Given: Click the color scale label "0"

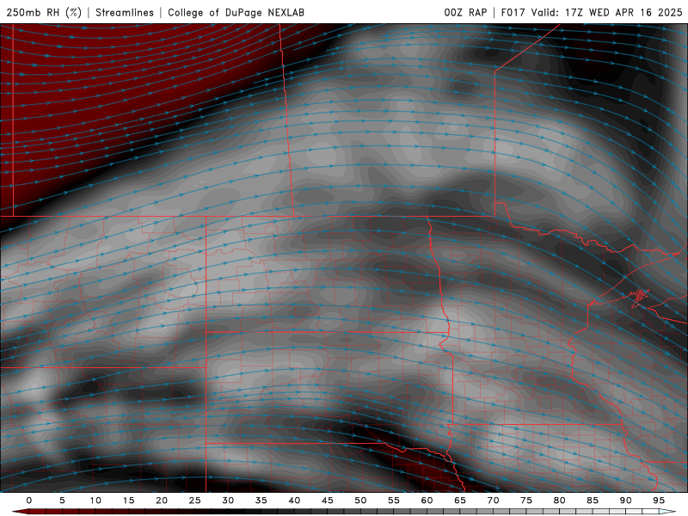Looking at the screenshot, I should point(29,501).
